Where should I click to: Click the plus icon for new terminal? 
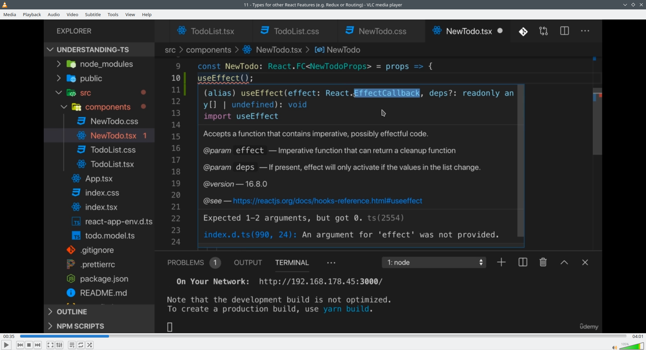click(x=501, y=262)
